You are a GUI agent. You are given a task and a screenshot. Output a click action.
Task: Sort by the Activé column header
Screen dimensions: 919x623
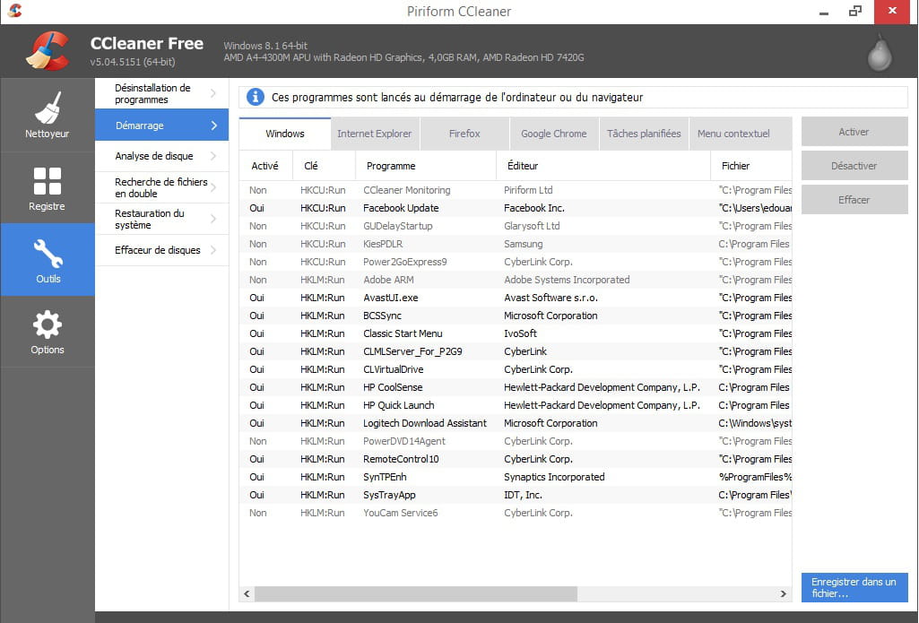click(265, 166)
